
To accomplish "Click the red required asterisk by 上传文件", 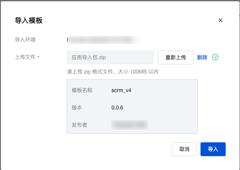I will click(38, 57).
